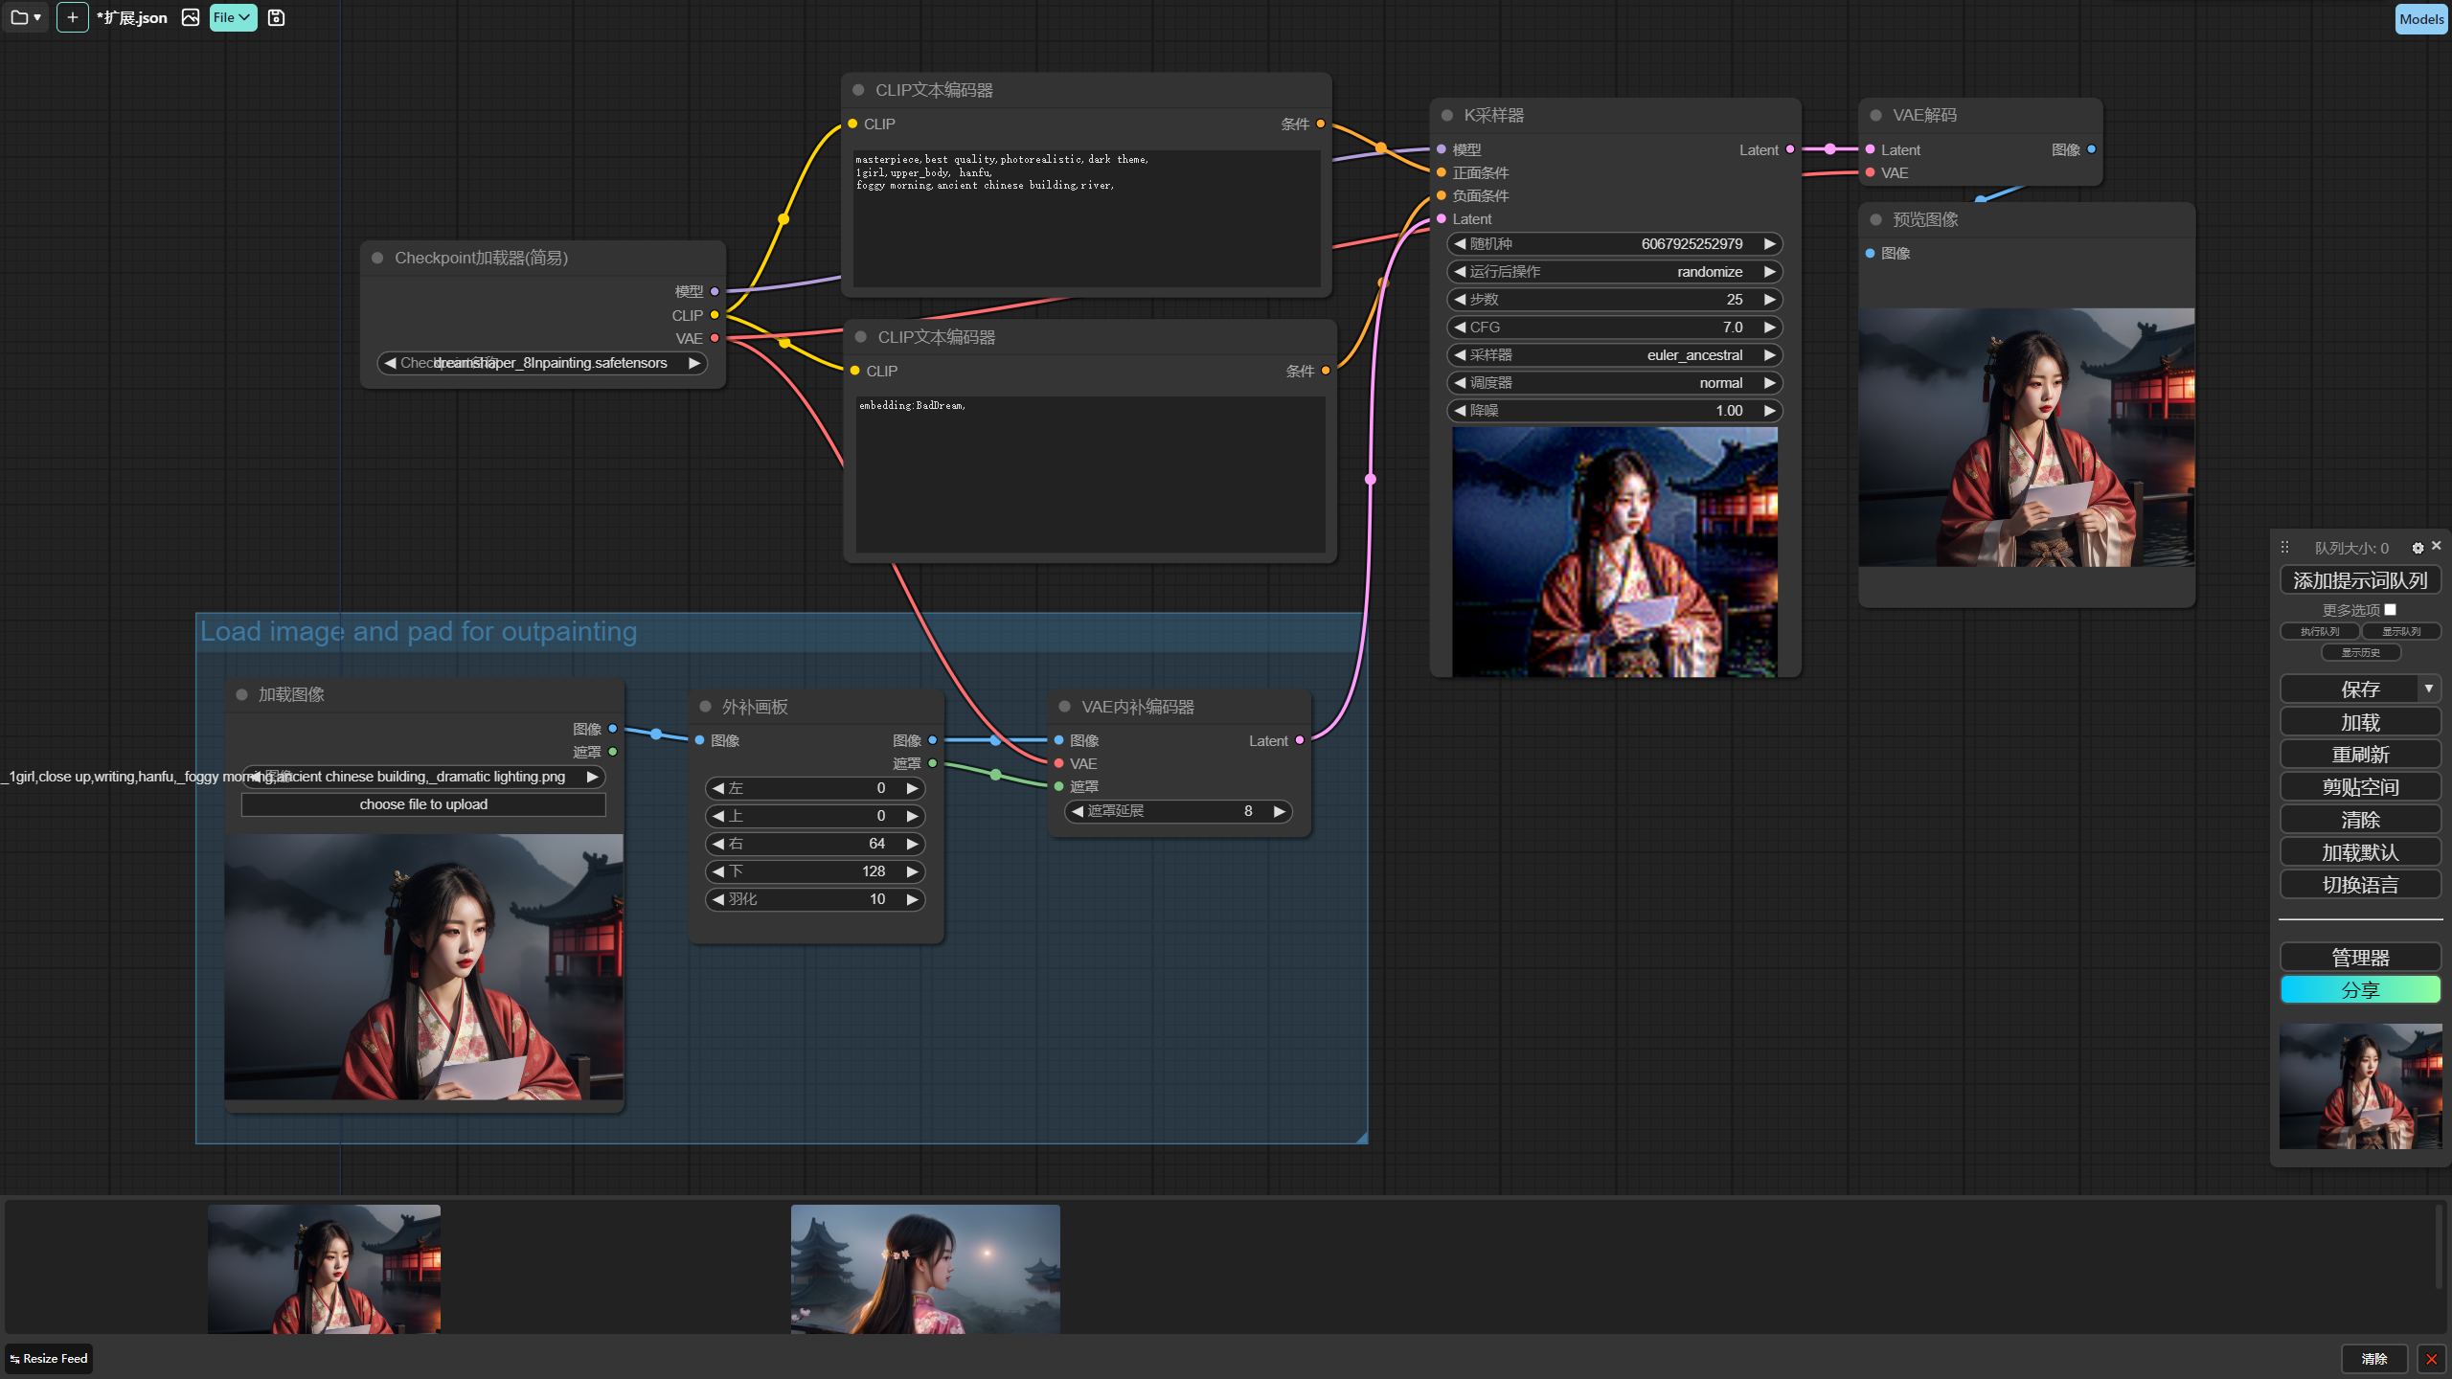Image resolution: width=2452 pixels, height=1379 pixels.
Task: Click the plus new workflow icon
Action: coord(72,17)
